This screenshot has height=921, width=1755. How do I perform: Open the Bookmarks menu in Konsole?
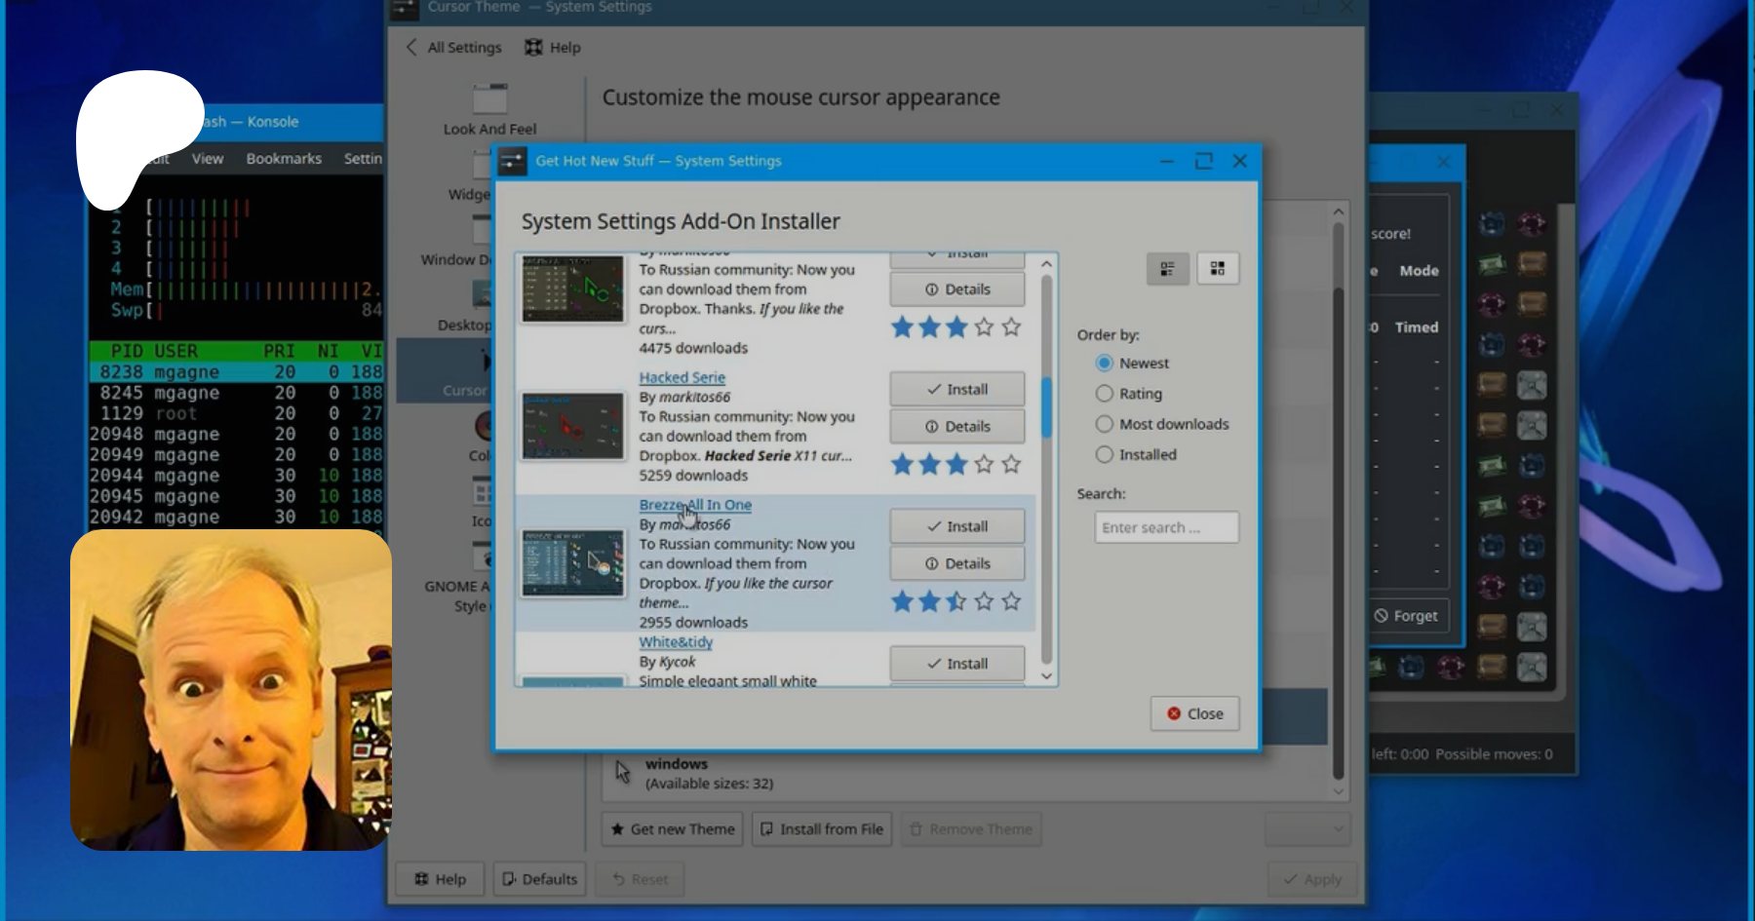click(284, 158)
